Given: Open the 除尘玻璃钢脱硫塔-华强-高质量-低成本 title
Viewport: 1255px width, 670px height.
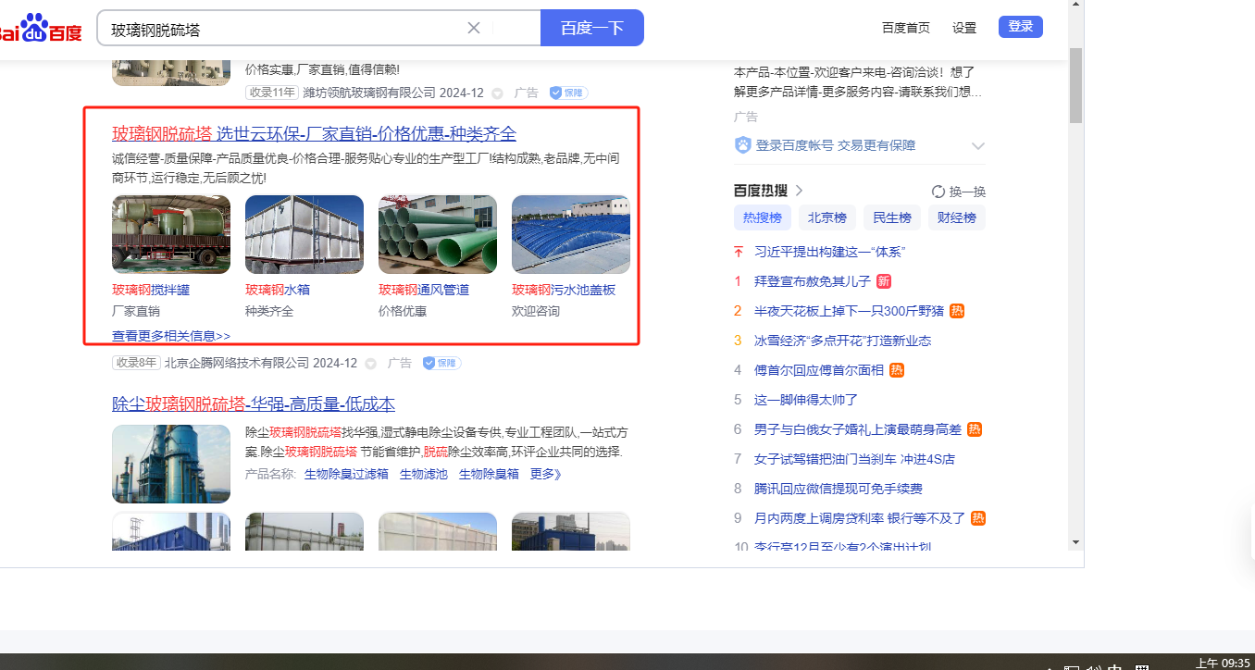Looking at the screenshot, I should (x=254, y=404).
